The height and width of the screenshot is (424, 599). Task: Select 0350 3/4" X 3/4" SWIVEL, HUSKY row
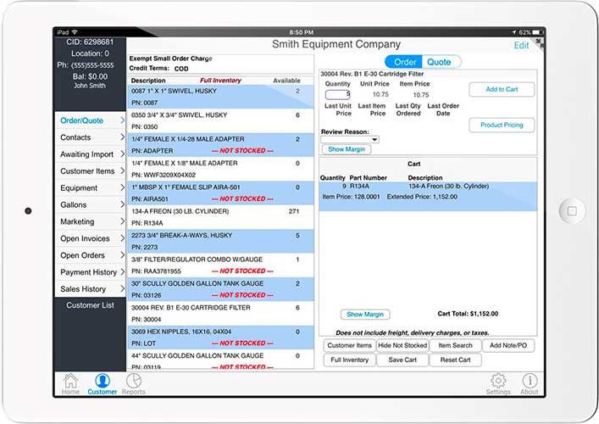220,120
